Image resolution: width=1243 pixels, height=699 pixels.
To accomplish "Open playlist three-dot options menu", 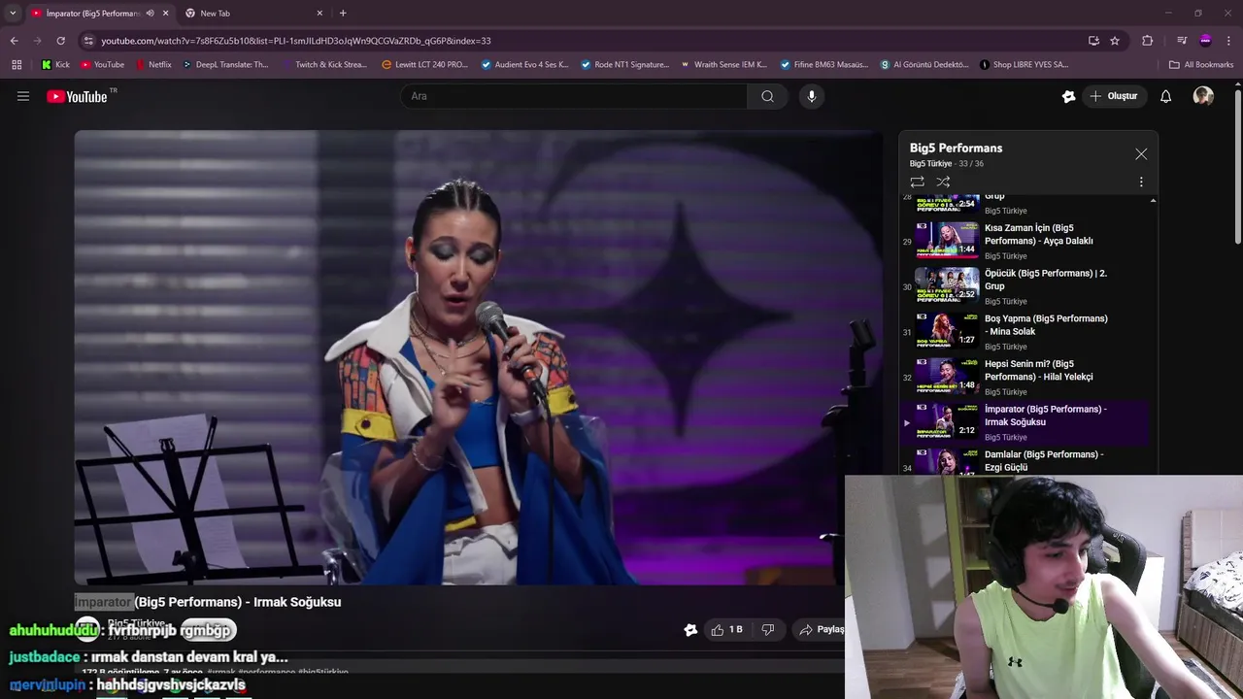I will click(x=1141, y=182).
